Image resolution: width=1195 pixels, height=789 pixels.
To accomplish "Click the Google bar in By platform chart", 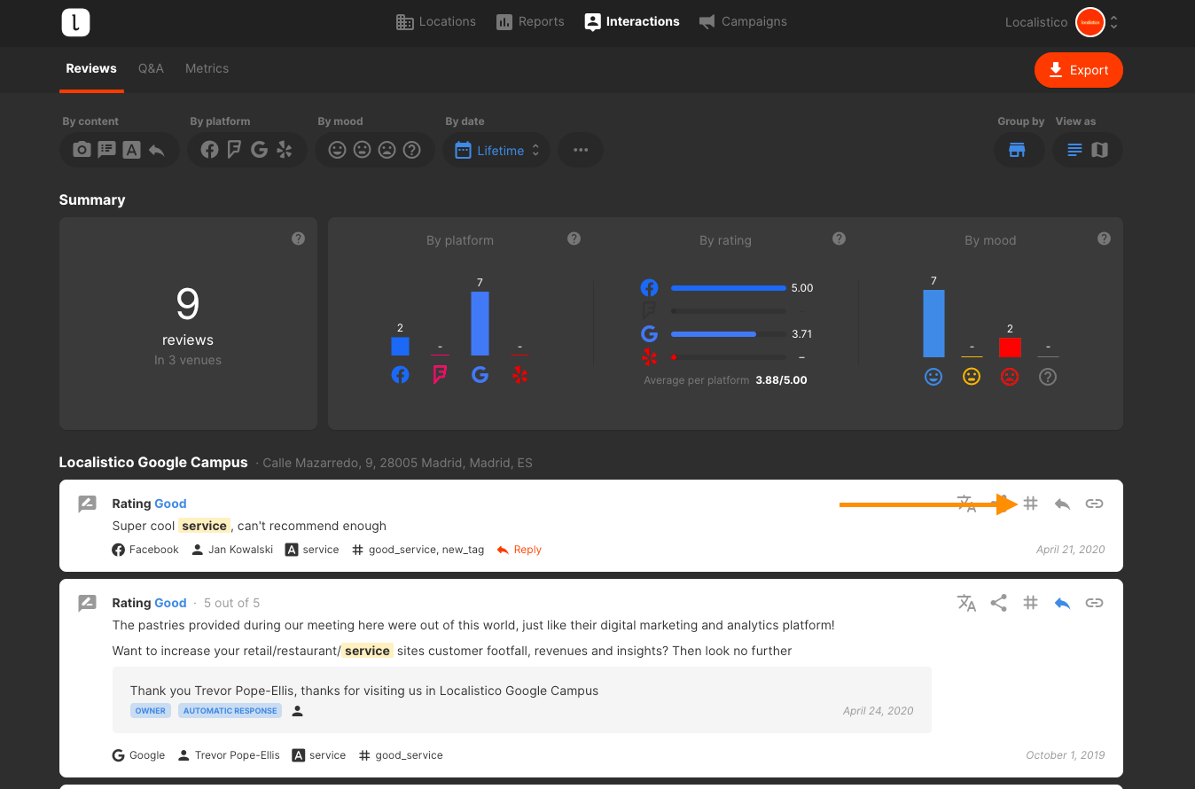I will tap(480, 324).
